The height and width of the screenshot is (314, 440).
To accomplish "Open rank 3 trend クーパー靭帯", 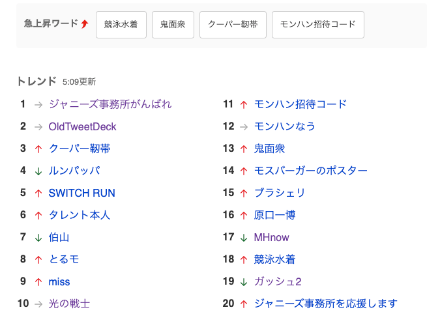I will point(80,149).
